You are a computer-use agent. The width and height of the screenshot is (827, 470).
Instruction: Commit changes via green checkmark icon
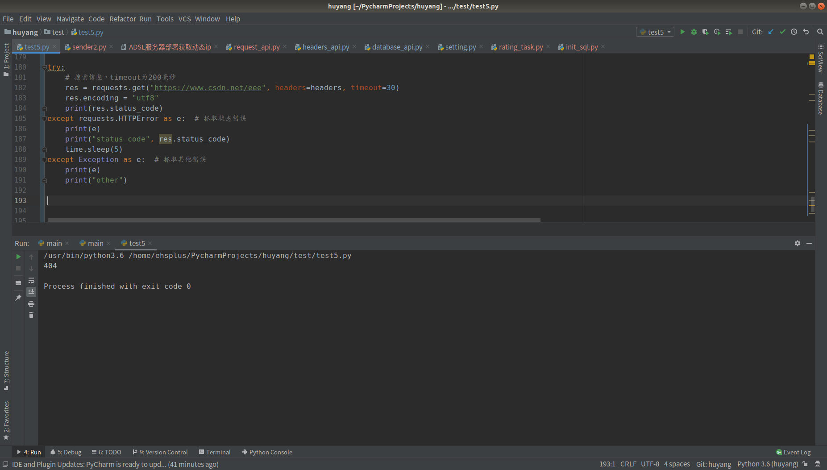point(782,32)
